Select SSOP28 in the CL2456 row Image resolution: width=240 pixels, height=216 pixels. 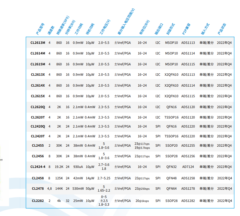coord(171,156)
